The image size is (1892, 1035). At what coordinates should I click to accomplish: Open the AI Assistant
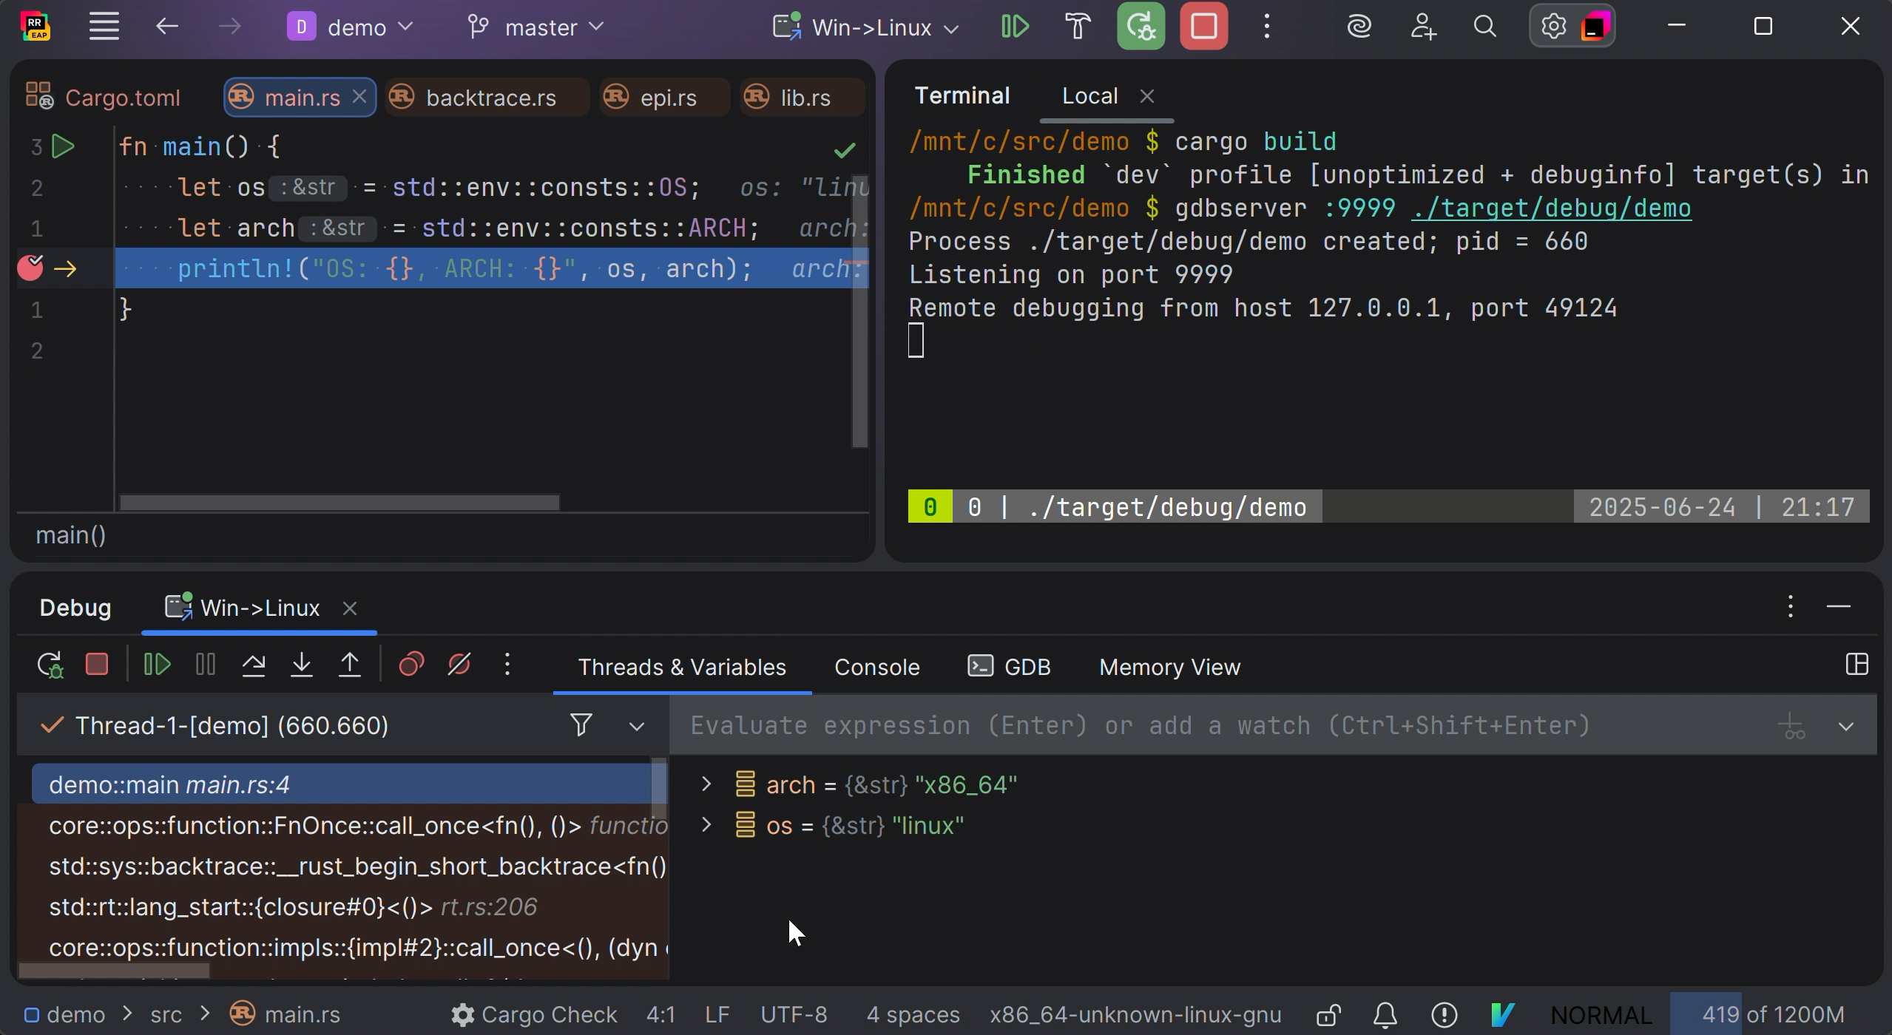1359,27
